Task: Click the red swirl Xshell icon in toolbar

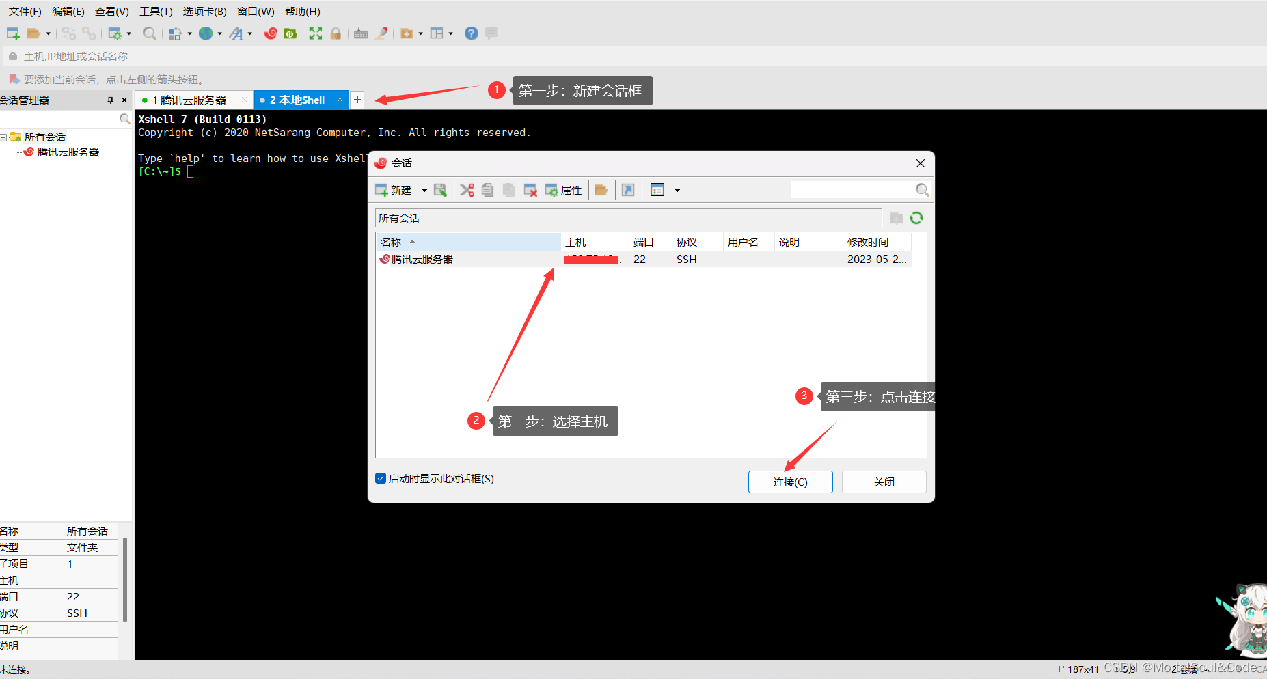Action: 271,33
